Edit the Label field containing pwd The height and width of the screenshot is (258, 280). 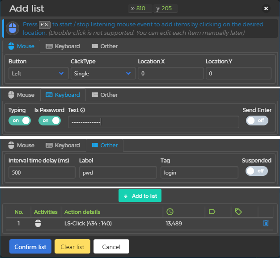[118, 172]
